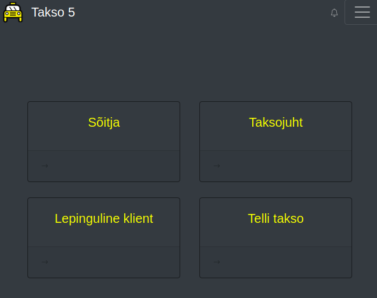Expand the hamburger navigation menu
This screenshot has height=298, width=377.
362,12
